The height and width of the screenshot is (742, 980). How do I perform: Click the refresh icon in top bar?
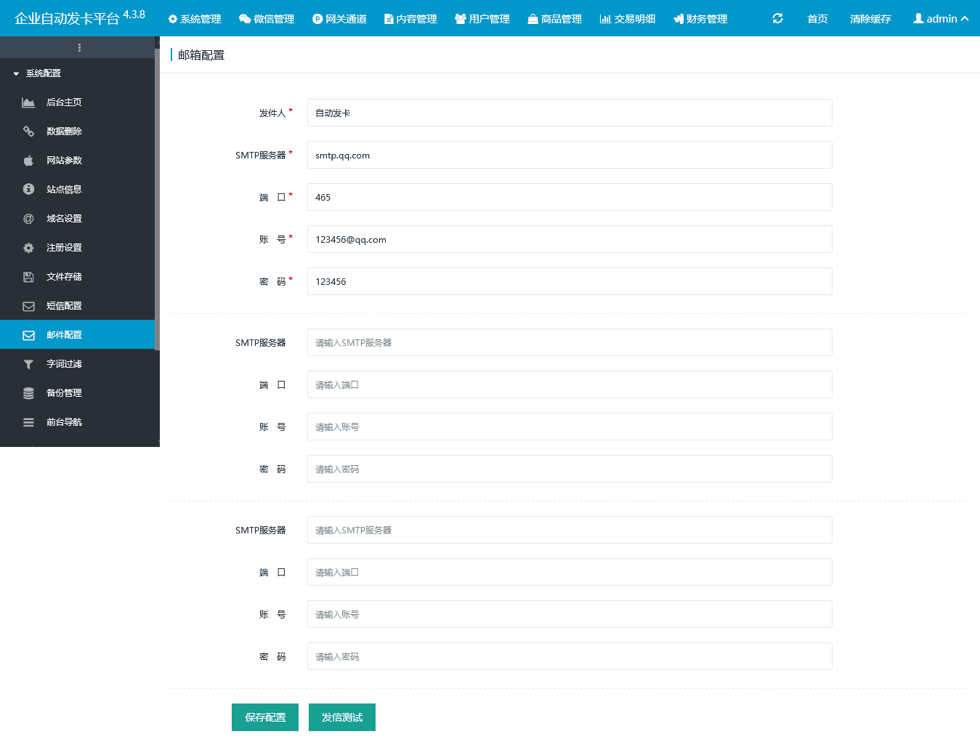(x=777, y=18)
